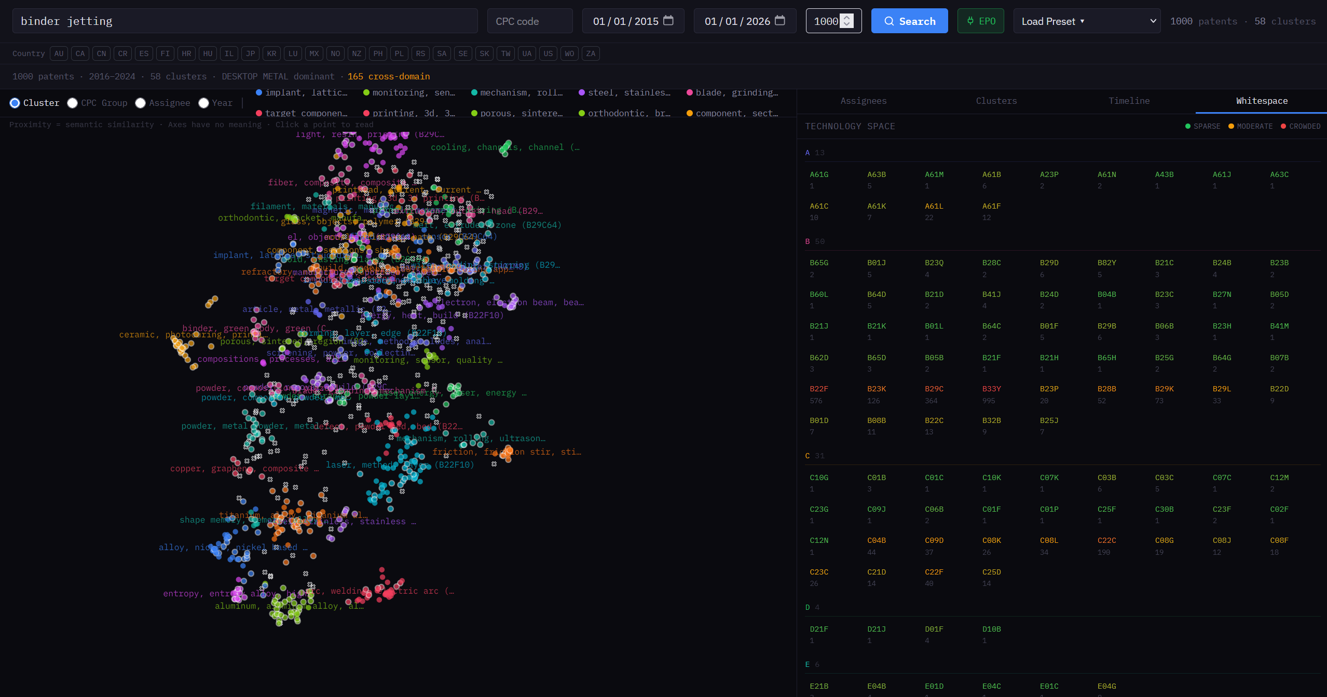Toggle the CA country filter

80,53
